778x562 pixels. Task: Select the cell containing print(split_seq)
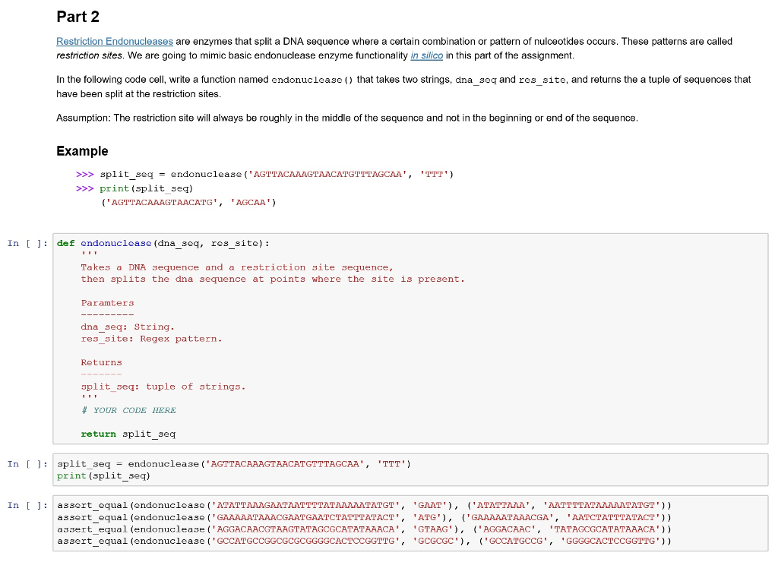(x=410, y=470)
